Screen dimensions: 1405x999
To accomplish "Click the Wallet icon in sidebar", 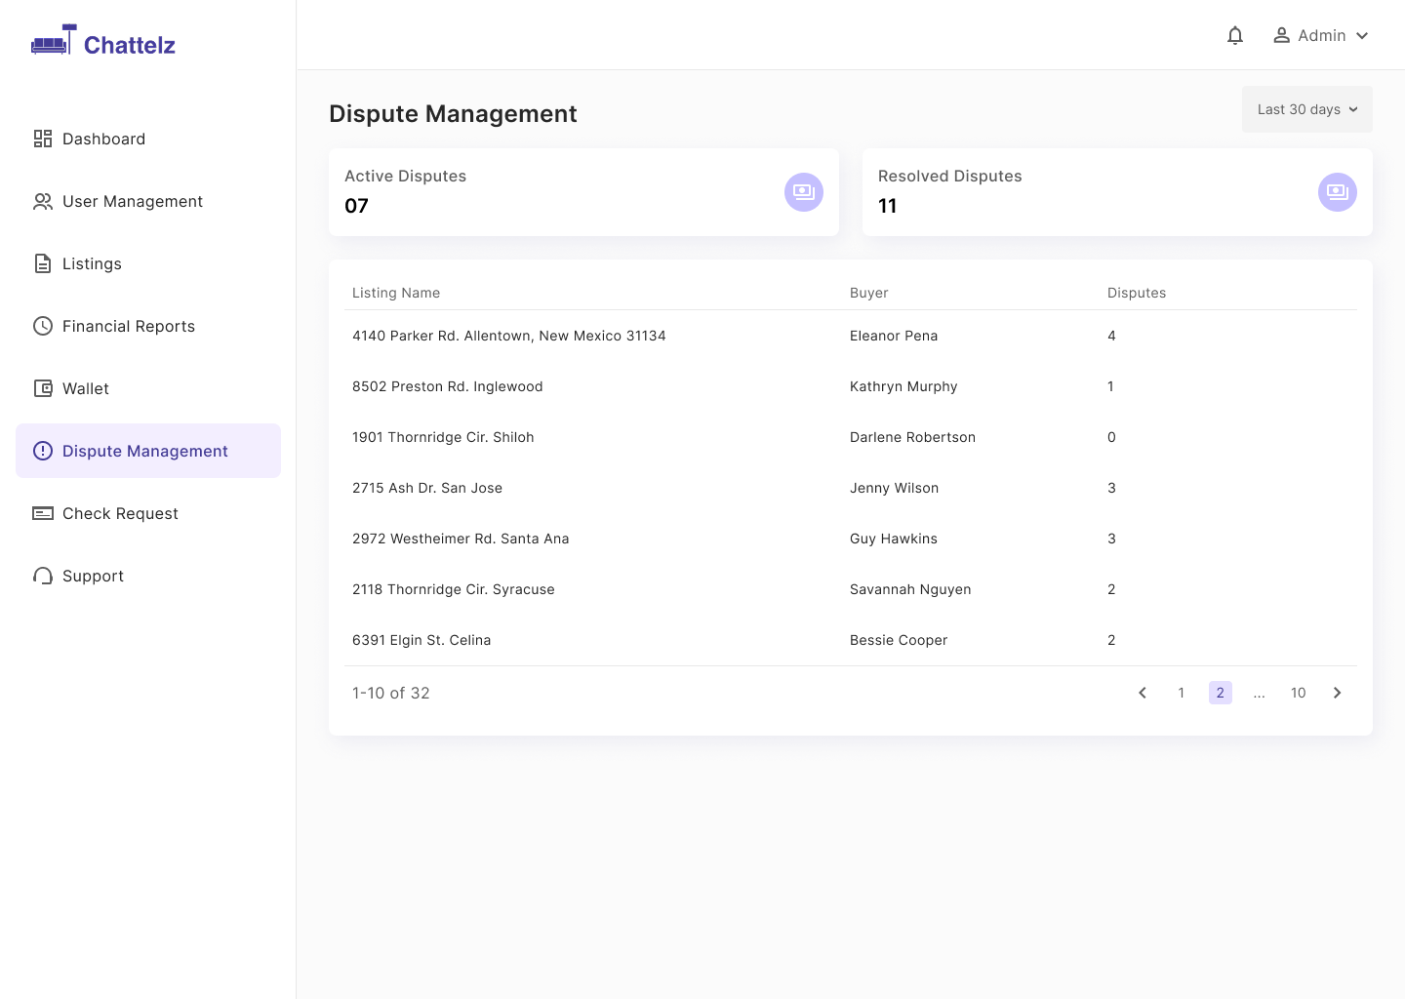I will 43,388.
